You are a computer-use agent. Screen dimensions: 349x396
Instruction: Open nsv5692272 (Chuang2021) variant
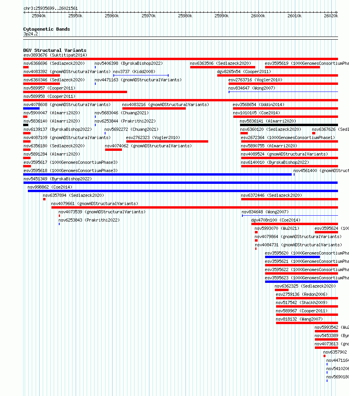tap(131, 129)
